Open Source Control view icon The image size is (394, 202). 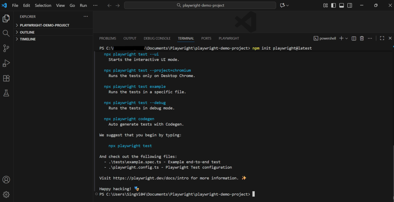click(x=6, y=48)
